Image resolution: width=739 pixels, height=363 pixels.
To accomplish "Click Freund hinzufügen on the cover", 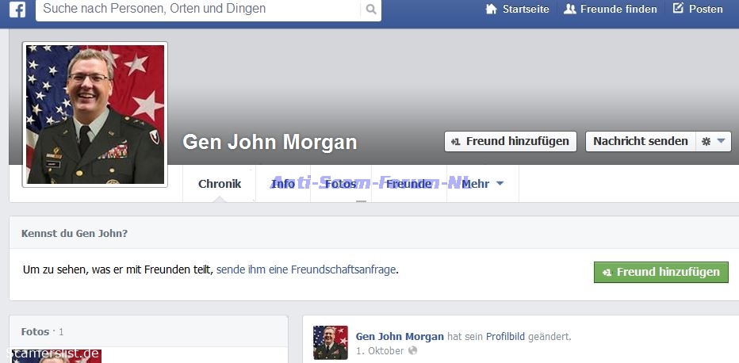I will coord(510,141).
